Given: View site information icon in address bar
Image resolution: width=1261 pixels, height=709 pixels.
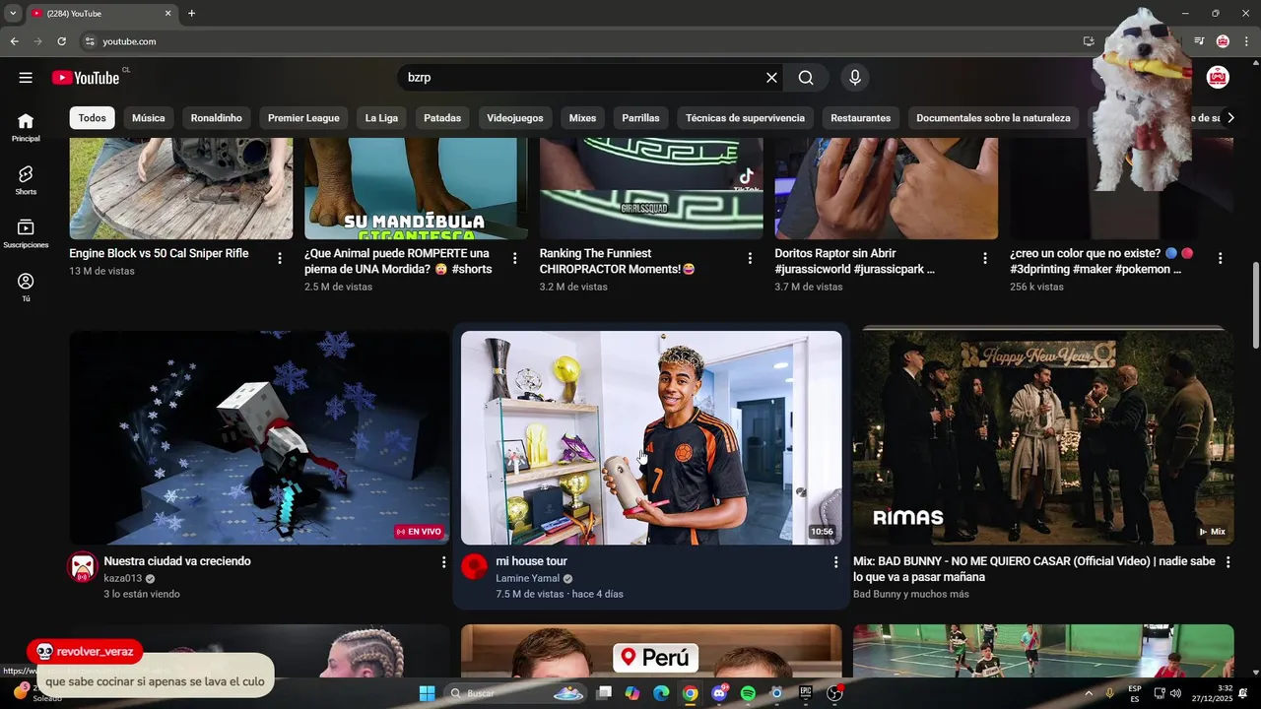Looking at the screenshot, I should point(90,41).
